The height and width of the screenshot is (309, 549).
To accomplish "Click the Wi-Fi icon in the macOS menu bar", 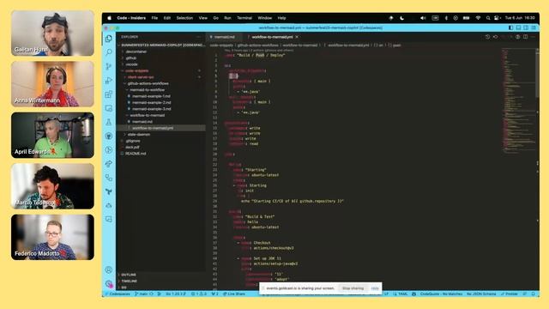I will tap(478, 18).
